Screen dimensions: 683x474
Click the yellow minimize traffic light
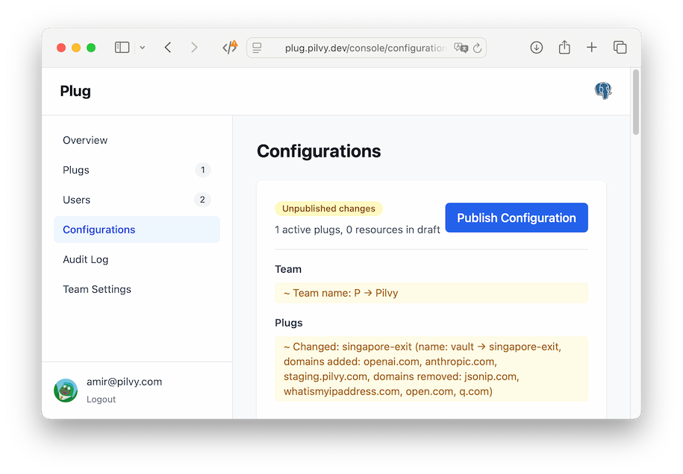(x=75, y=47)
